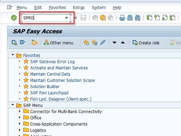
Task: Move favorite down with black down arrow
Action: (x=114, y=43)
